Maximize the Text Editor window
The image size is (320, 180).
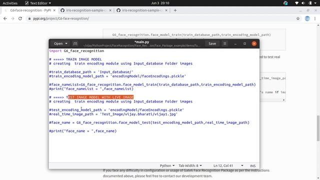click(x=244, y=43)
